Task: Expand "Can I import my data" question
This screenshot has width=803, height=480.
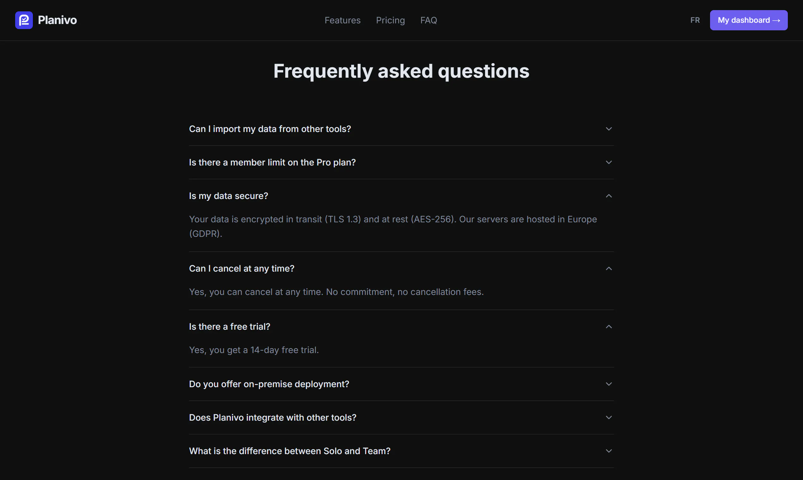Action: click(401, 129)
